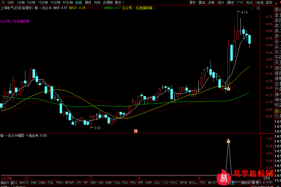Open the 统计 statistics tool
This screenshot has width=281, height=187.
[221, 2]
